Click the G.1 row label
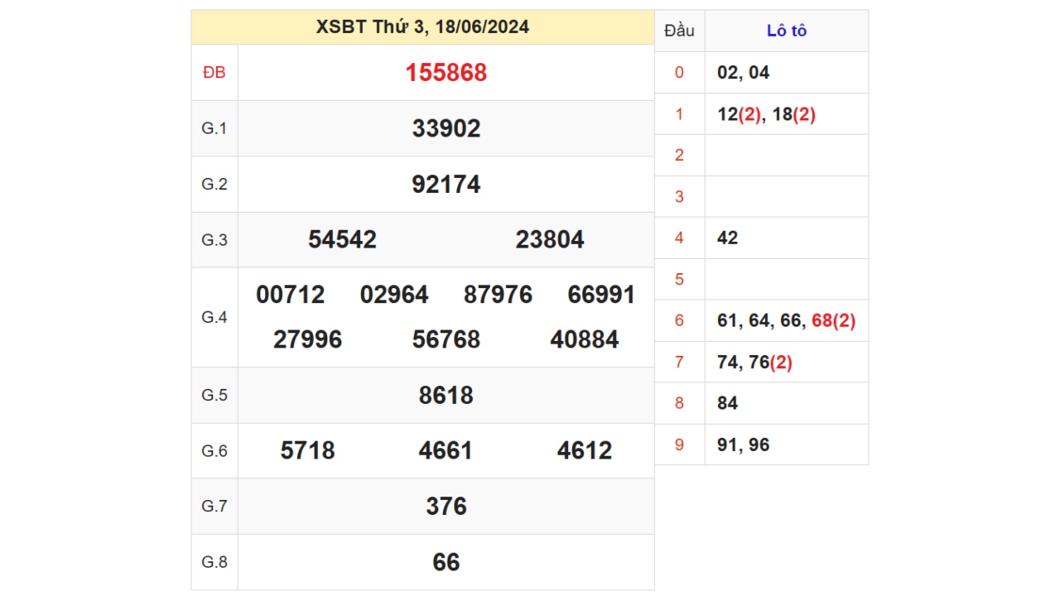The image size is (1060, 596). pos(214,128)
